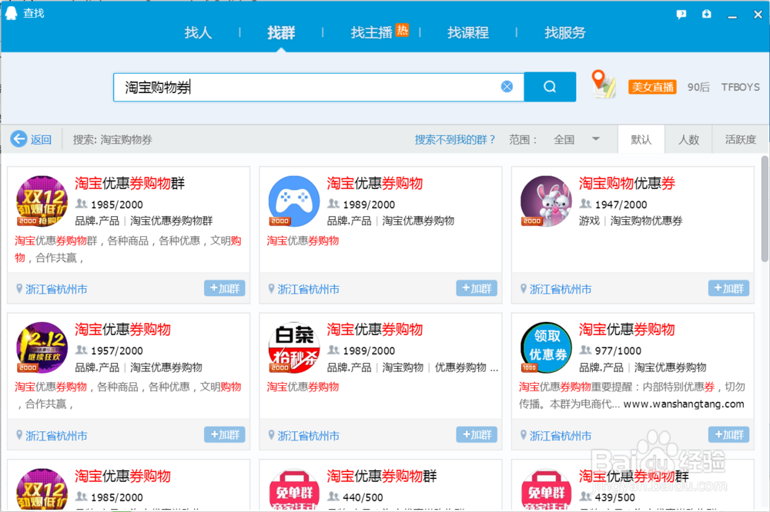Click the title bar download icon
Viewport: 770px width, 512px height.
706,14
